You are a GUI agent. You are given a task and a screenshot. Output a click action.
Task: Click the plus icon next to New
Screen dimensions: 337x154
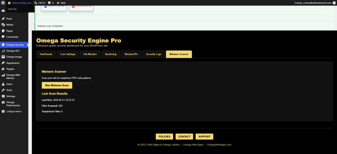point(58,3)
